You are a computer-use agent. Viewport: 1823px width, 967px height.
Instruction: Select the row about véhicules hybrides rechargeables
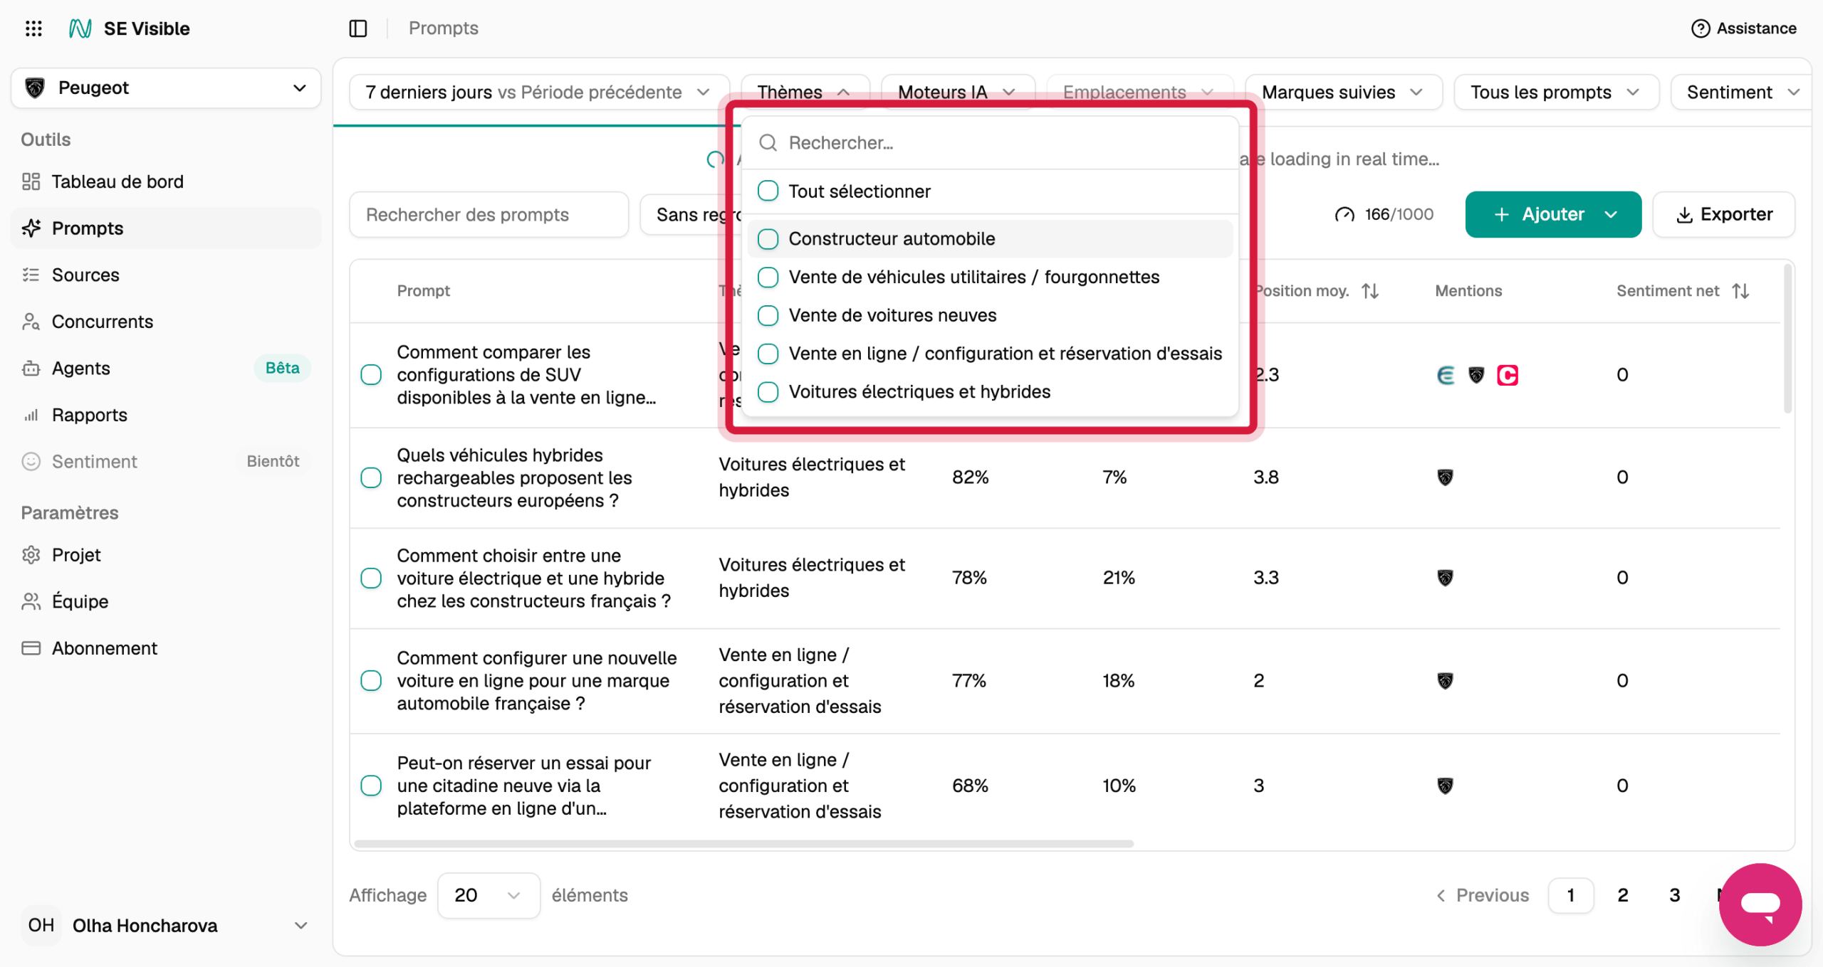pos(371,477)
